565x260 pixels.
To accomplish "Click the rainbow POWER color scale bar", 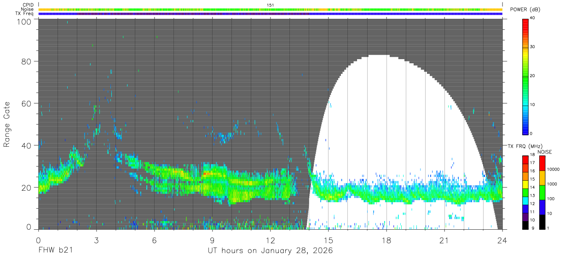I will [x=525, y=76].
